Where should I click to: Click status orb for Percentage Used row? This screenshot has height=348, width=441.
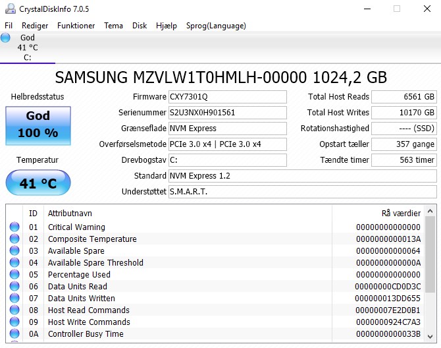[14, 275]
